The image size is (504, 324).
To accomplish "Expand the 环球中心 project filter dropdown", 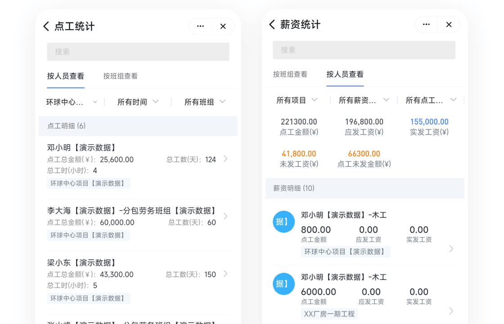I will [x=72, y=102].
